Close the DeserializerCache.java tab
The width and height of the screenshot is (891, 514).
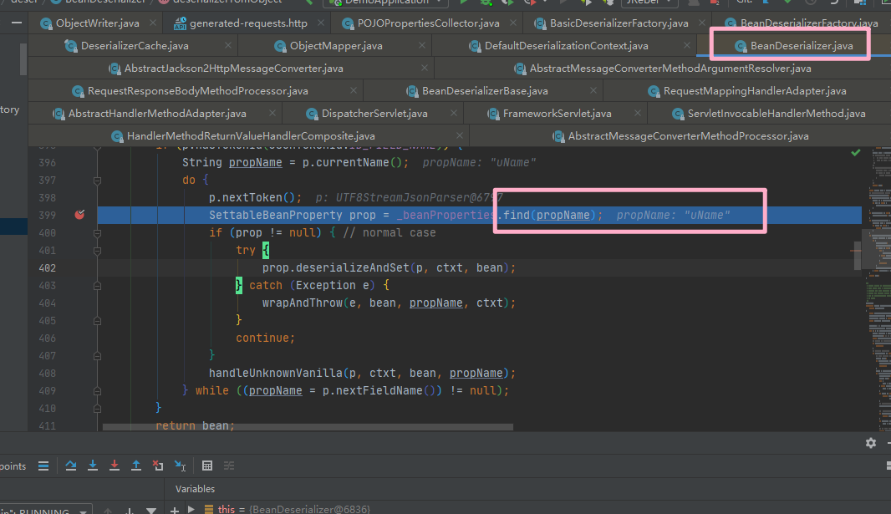click(x=228, y=45)
